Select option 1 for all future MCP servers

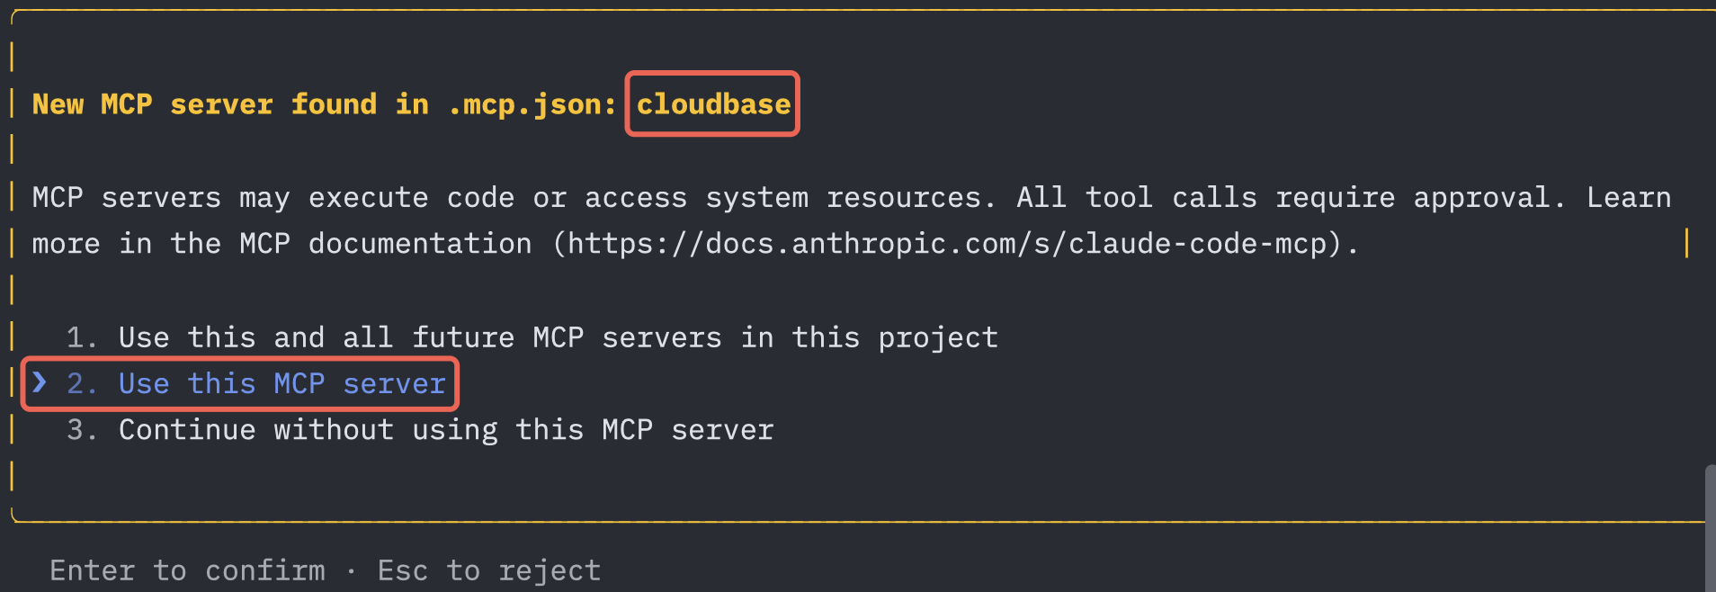[x=532, y=337]
